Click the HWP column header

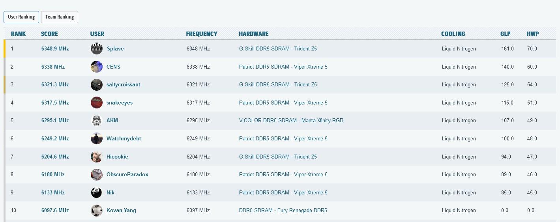click(x=533, y=34)
